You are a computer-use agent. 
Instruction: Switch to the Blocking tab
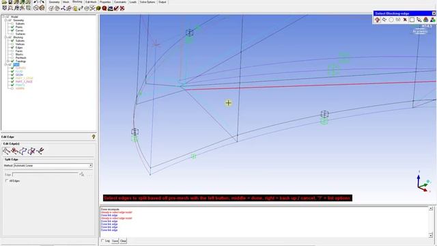(x=77, y=2)
